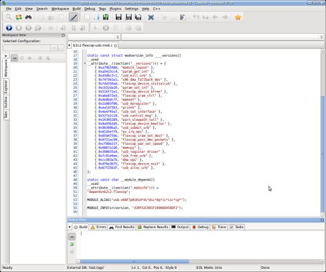This screenshot has height=272, width=326.
Task: Toggle the link-editor button in workspace toolbar
Action: pos(14,59)
